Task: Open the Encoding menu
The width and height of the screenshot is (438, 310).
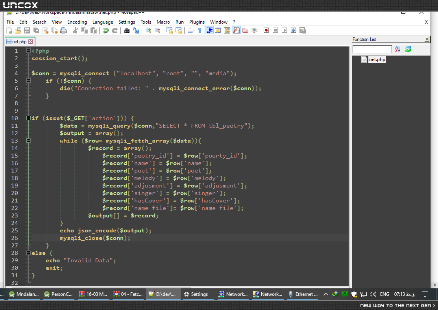Action: (x=77, y=22)
